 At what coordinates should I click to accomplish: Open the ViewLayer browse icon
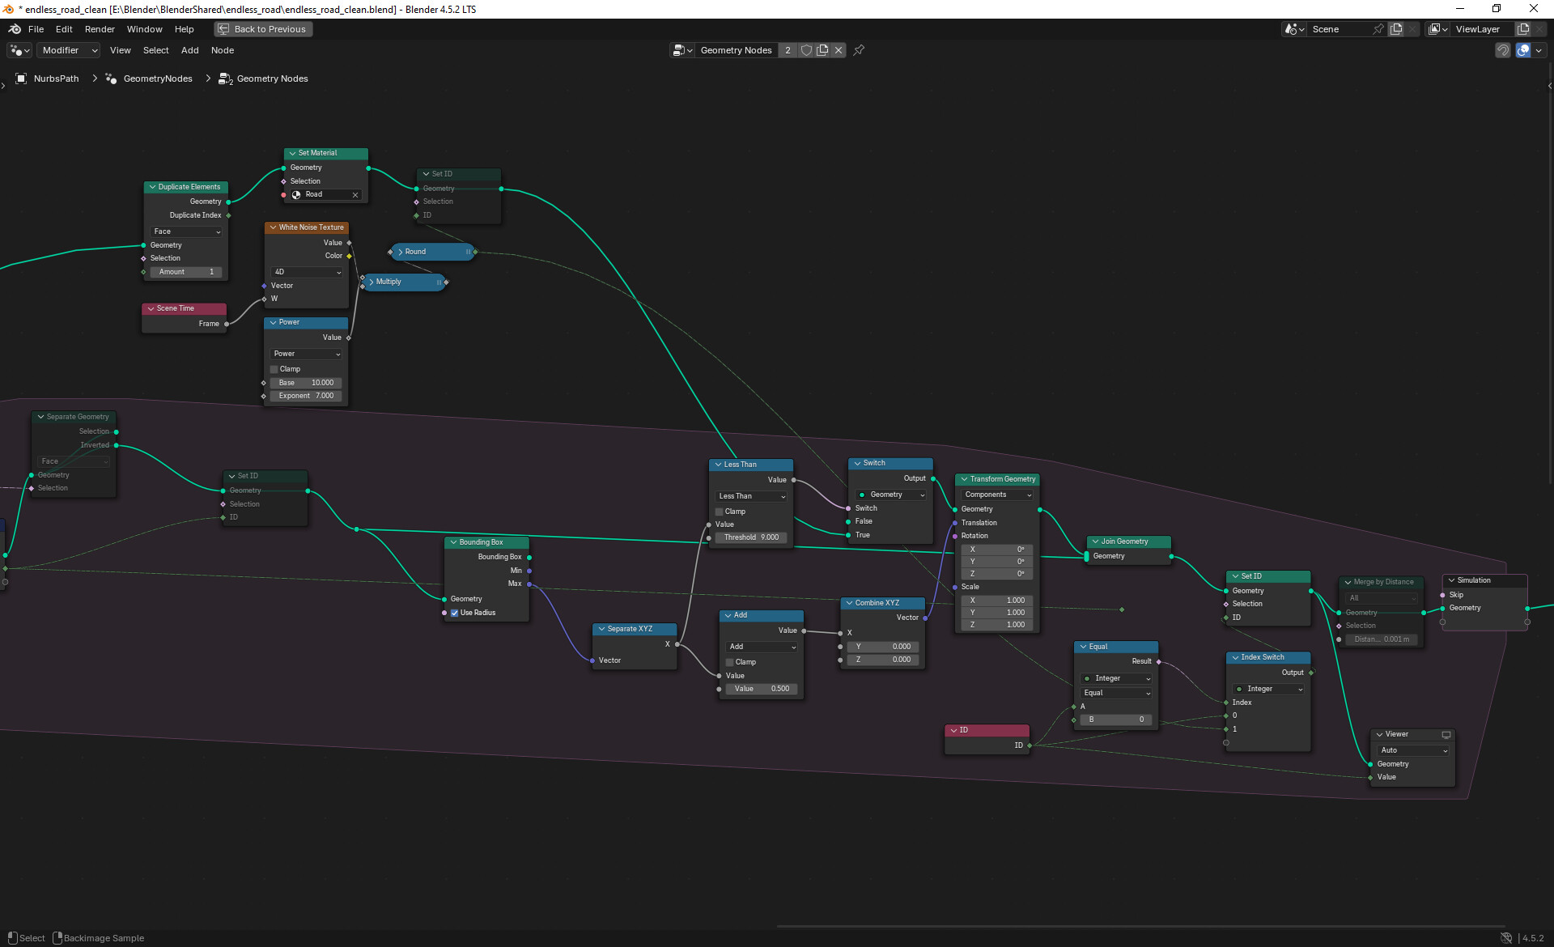click(1438, 29)
